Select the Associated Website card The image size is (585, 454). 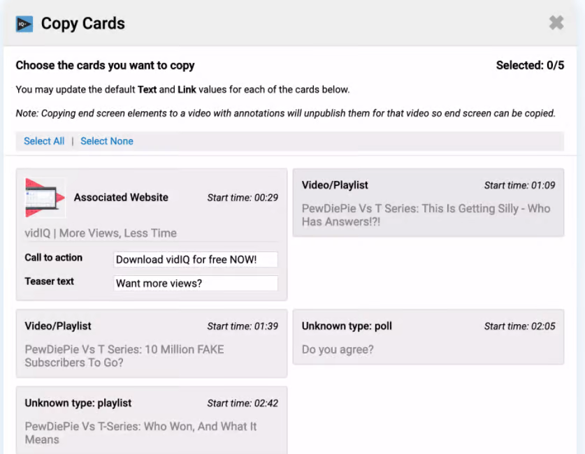152,235
